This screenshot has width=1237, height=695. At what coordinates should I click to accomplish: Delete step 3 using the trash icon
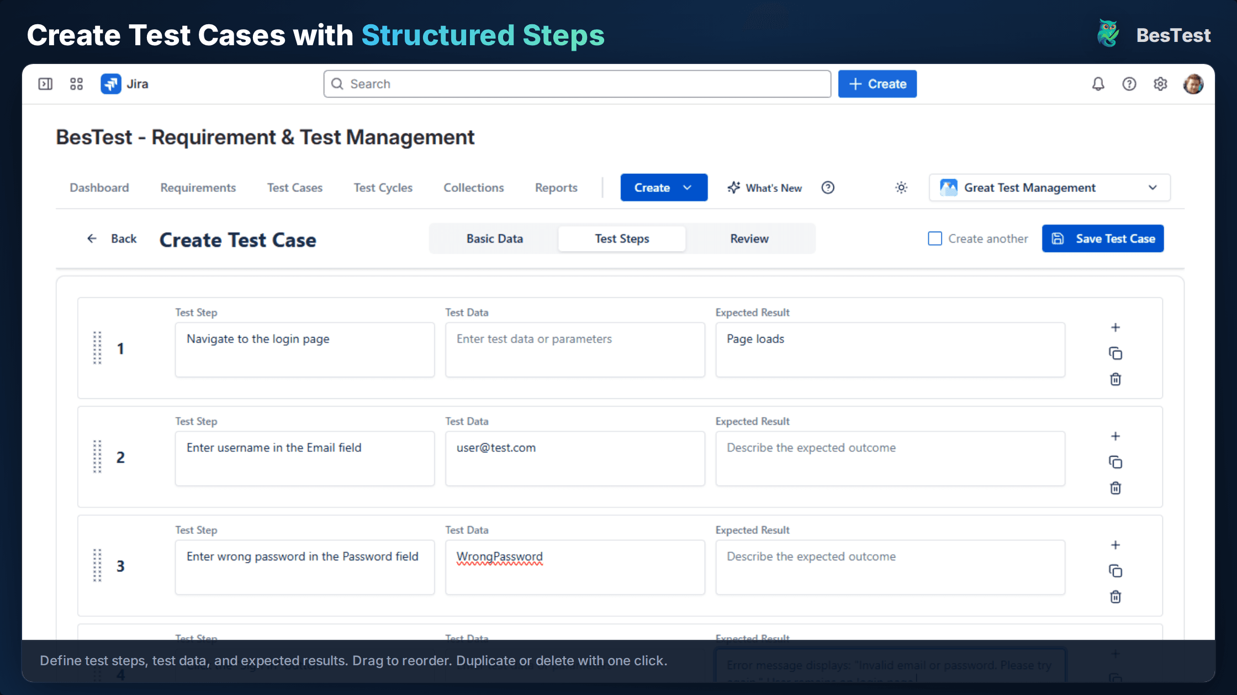click(1116, 597)
